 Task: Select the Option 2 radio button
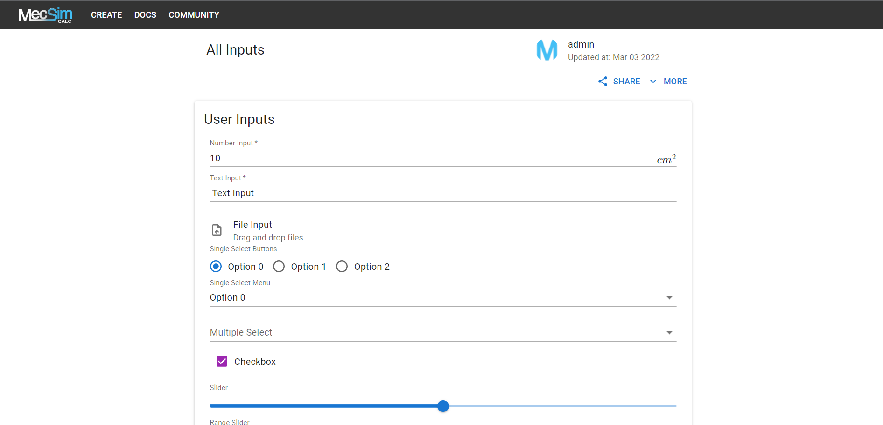tap(342, 267)
